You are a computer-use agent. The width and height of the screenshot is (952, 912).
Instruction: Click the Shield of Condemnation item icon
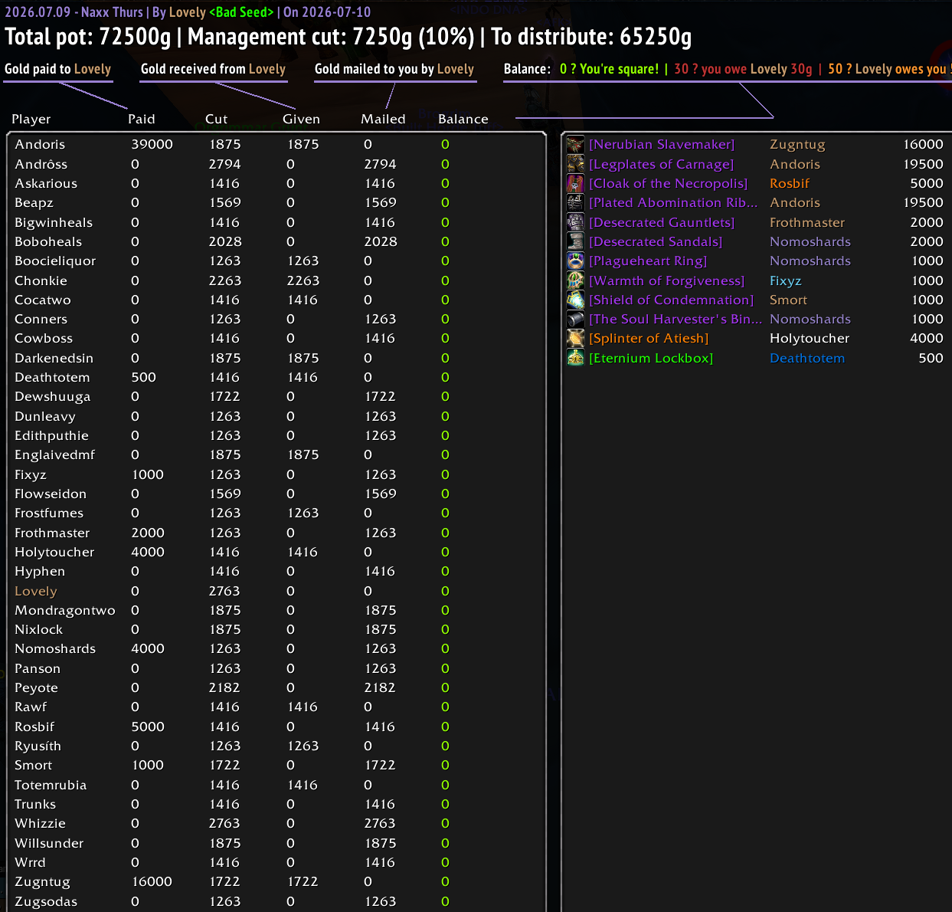[575, 300]
